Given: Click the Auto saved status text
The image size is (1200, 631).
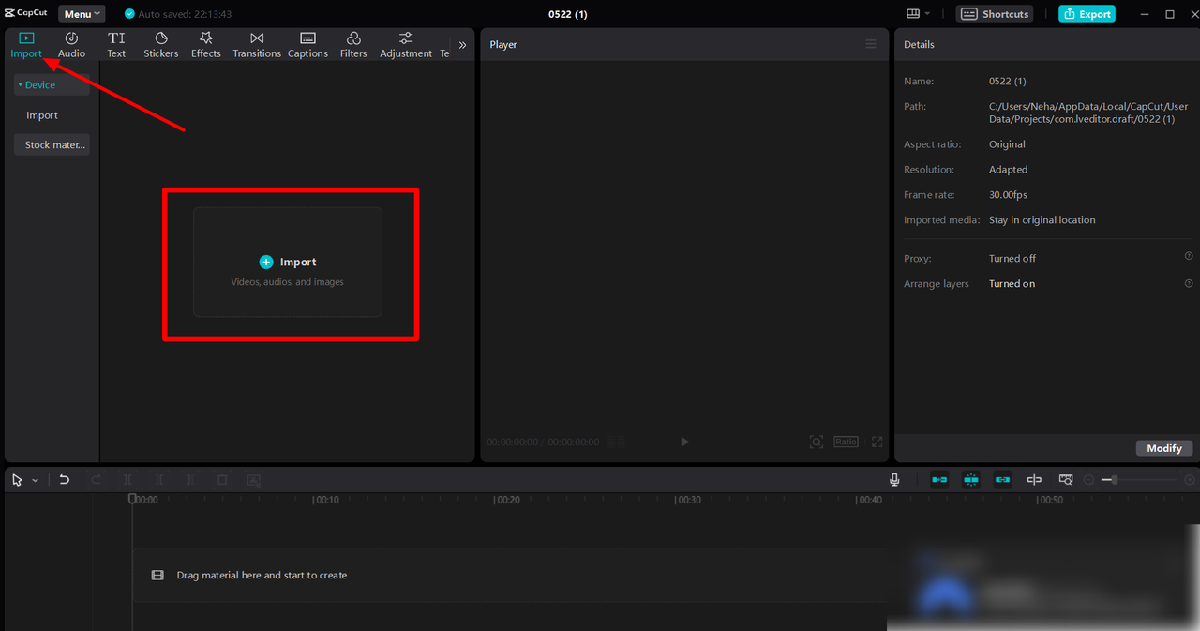Looking at the screenshot, I should click(185, 14).
